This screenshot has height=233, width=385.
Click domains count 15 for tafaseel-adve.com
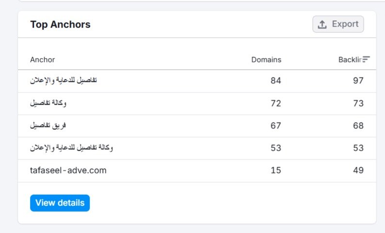(276, 171)
